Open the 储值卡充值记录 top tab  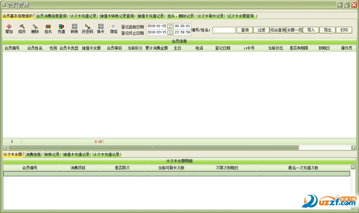151,16
